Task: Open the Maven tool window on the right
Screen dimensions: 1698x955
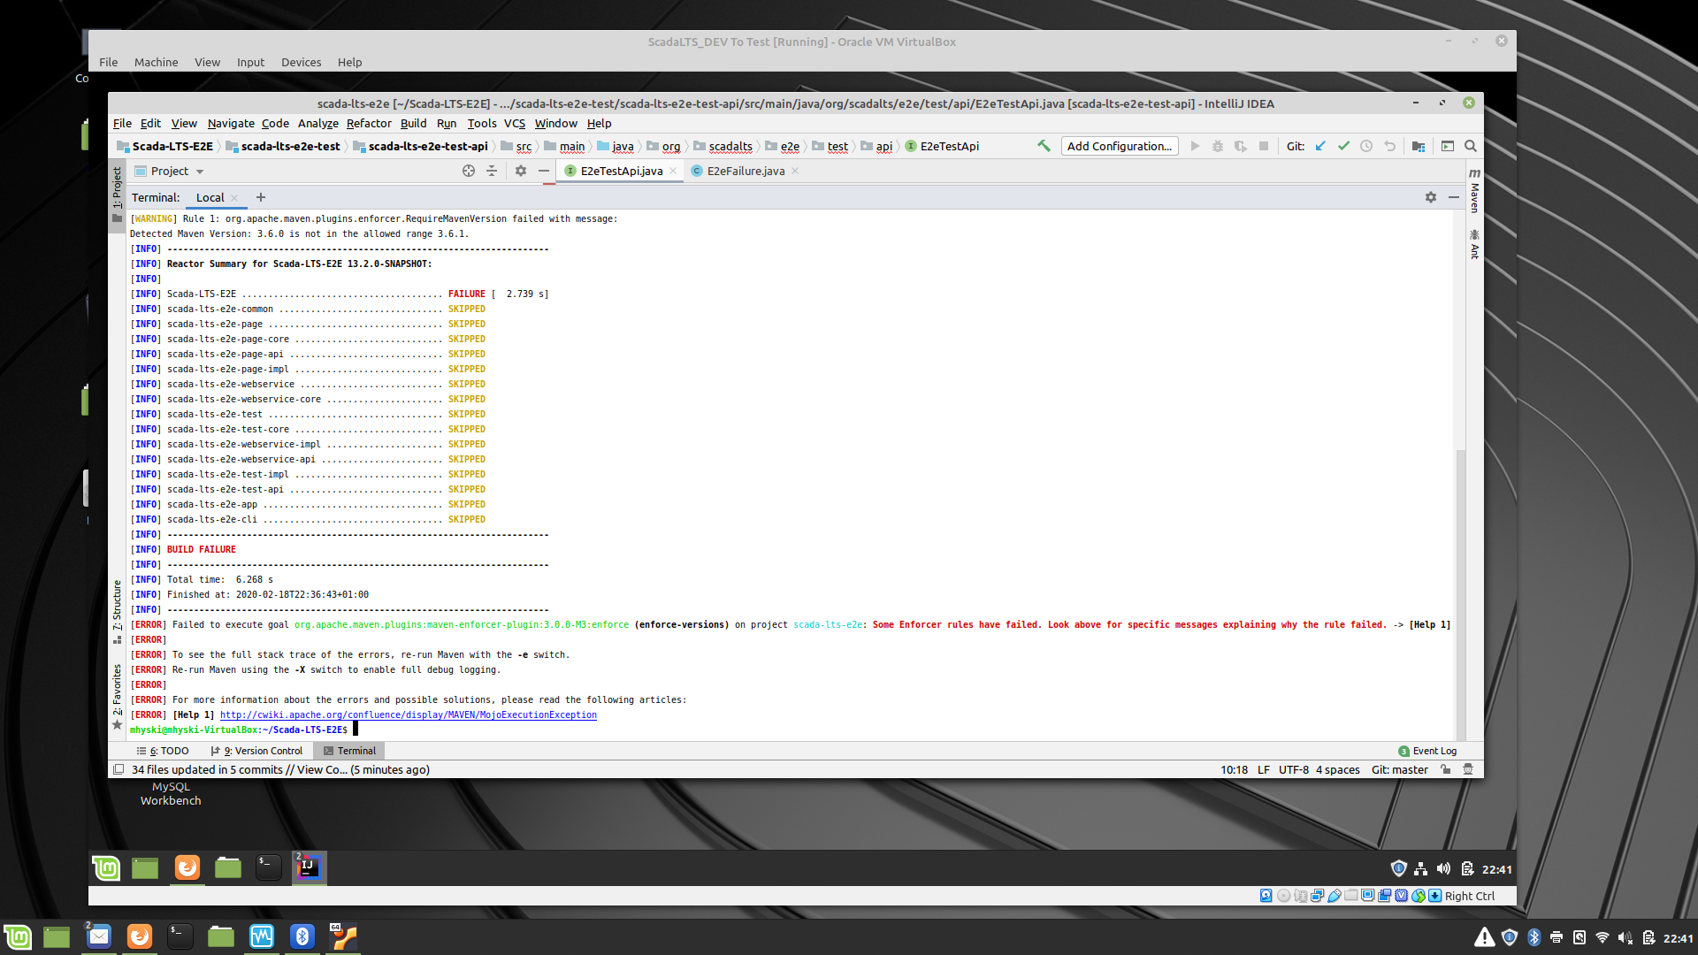Action: click(1473, 196)
